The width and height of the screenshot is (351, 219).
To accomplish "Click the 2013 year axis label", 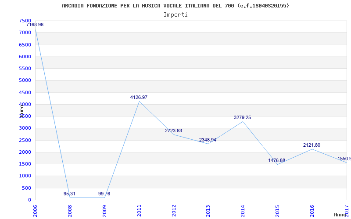I will click(208, 211).
